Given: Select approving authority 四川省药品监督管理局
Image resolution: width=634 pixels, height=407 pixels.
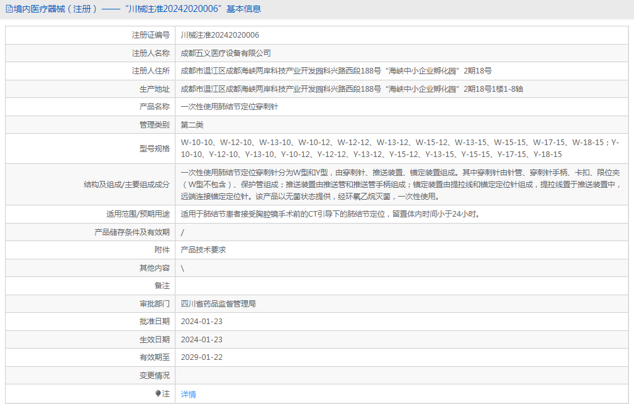Looking at the screenshot, I should [x=218, y=303].
